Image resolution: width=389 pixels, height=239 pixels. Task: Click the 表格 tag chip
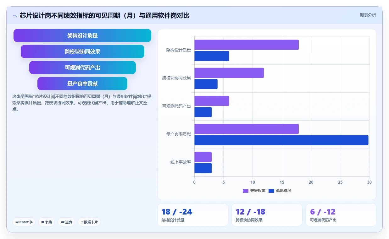(x=47, y=222)
